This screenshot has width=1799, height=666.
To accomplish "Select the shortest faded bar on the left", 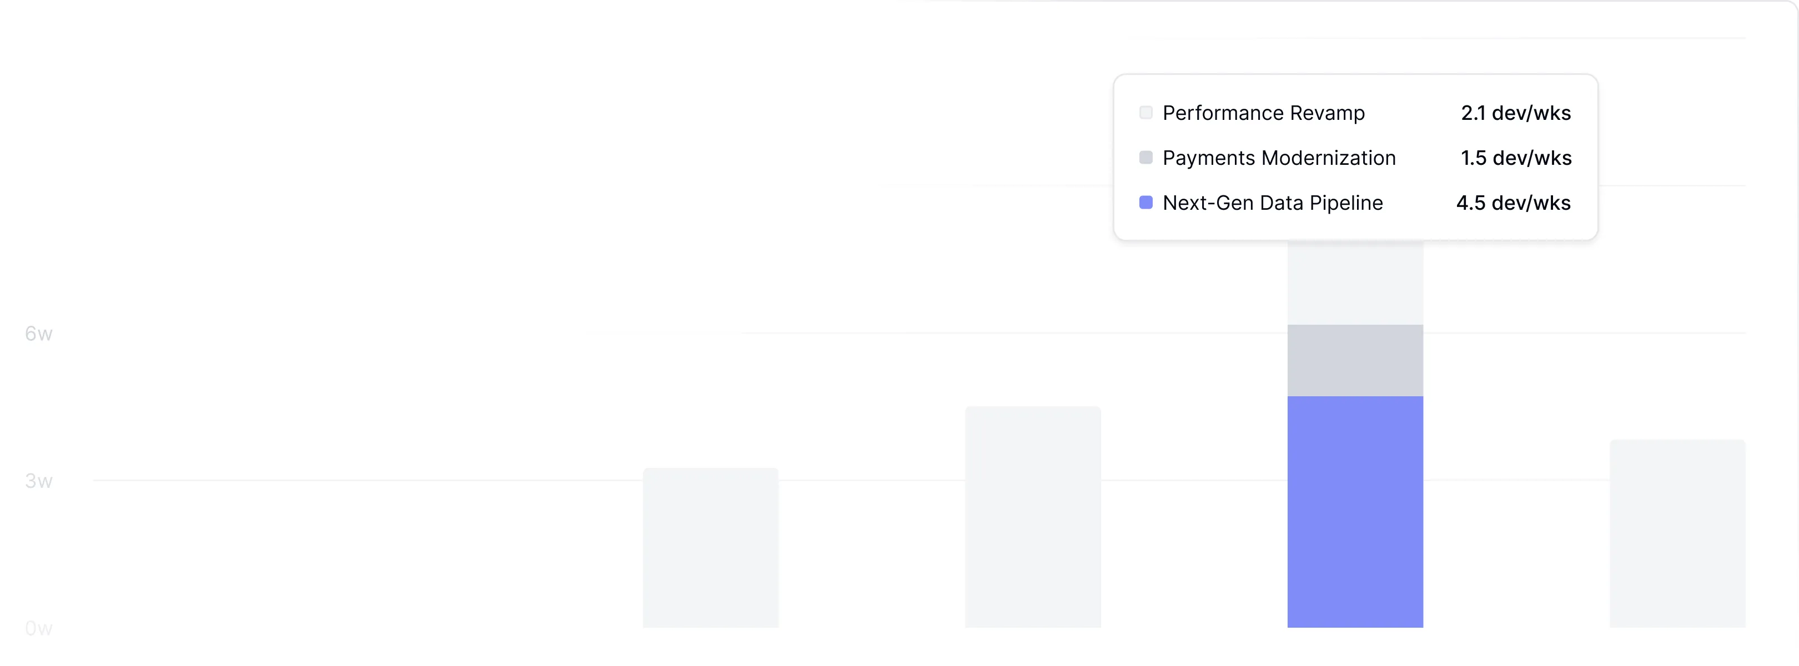I will (x=710, y=547).
